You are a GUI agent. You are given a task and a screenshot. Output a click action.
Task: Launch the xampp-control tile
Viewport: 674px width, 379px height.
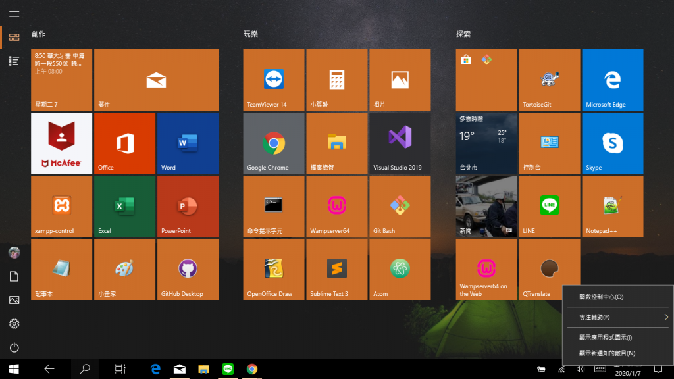point(61,206)
